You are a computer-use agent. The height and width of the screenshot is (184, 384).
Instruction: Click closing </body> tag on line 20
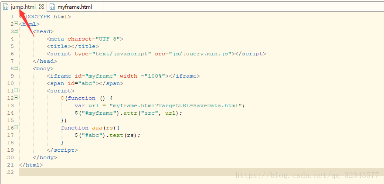[x=45, y=157]
